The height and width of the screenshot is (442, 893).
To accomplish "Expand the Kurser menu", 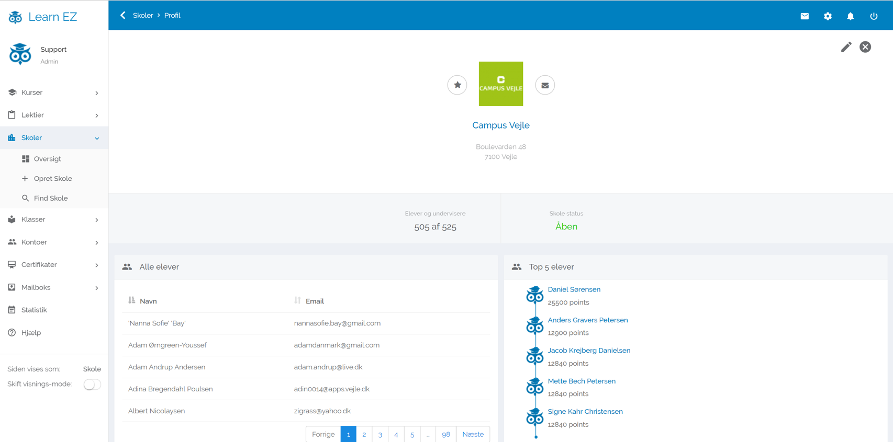I will [54, 92].
